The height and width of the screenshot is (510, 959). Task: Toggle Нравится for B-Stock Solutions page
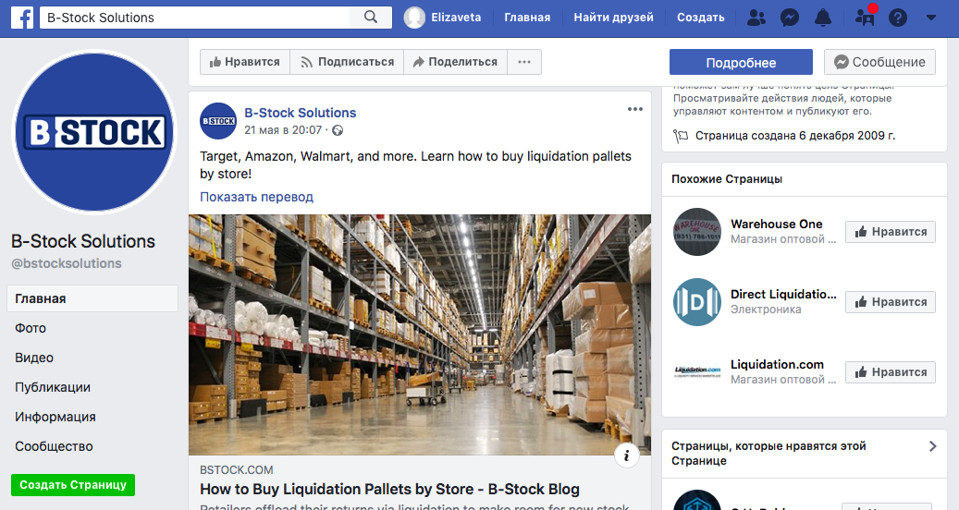(245, 62)
